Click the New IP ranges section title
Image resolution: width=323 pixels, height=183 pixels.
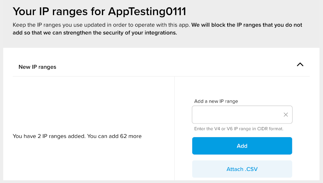click(37, 67)
